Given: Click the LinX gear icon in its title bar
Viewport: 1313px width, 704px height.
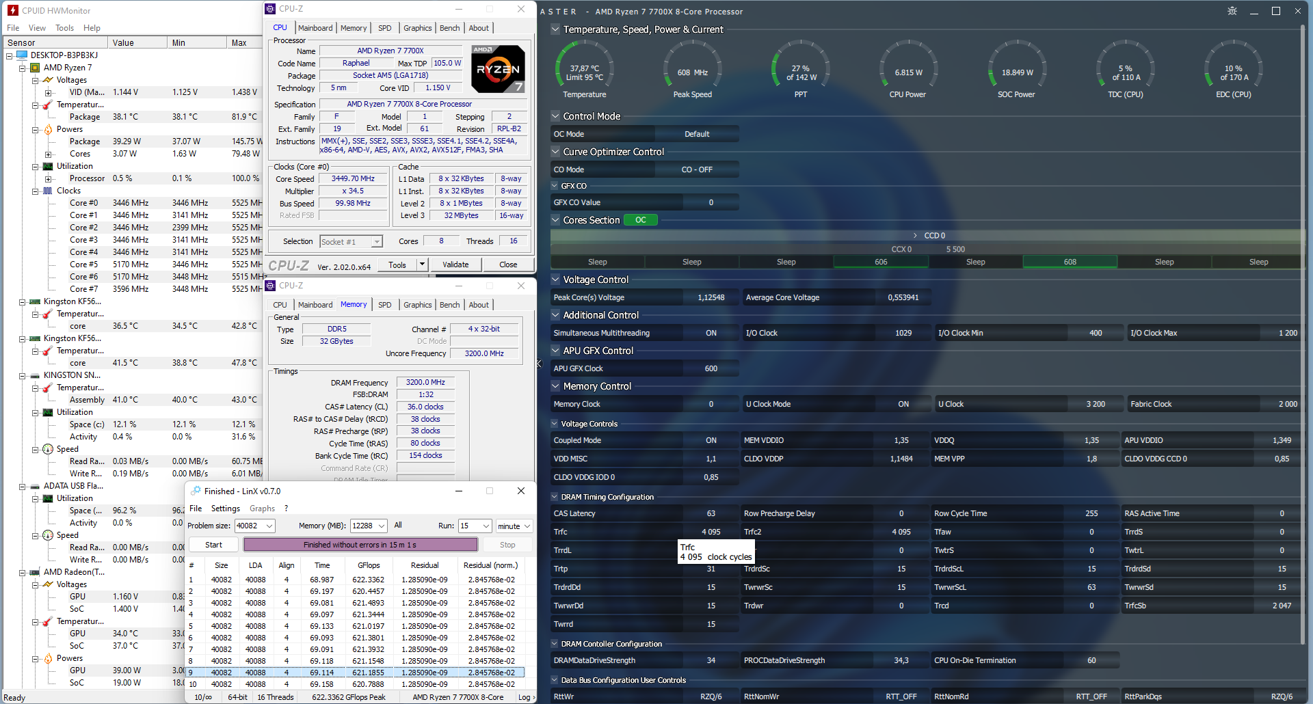Looking at the screenshot, I should tap(196, 491).
